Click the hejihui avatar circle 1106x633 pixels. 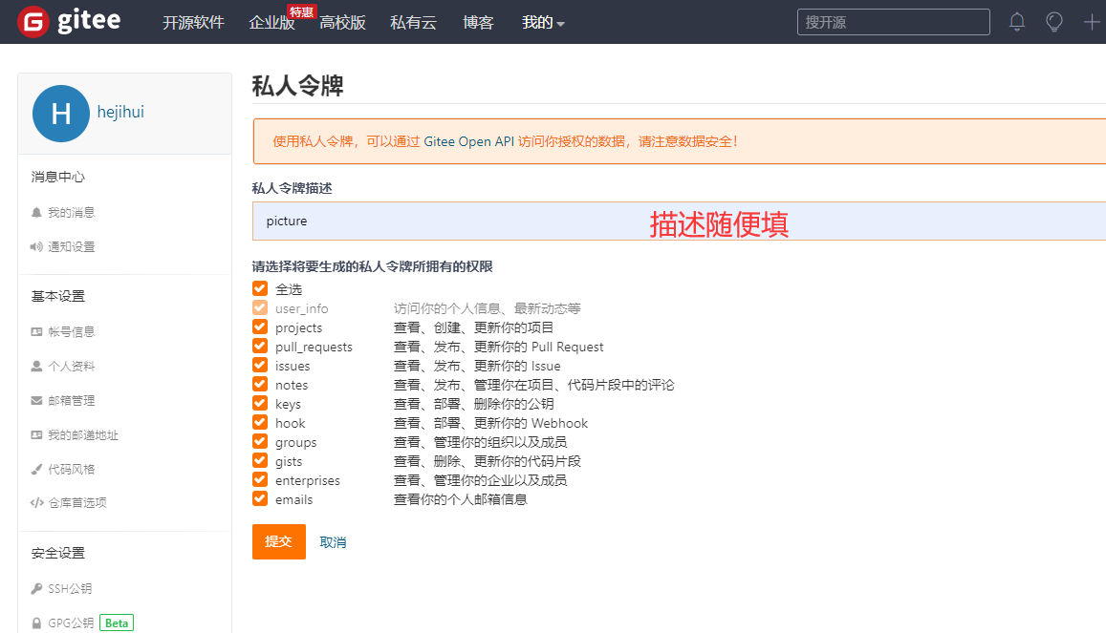(x=61, y=114)
